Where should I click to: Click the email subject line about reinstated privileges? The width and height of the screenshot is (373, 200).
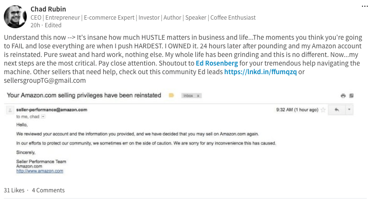coord(84,95)
